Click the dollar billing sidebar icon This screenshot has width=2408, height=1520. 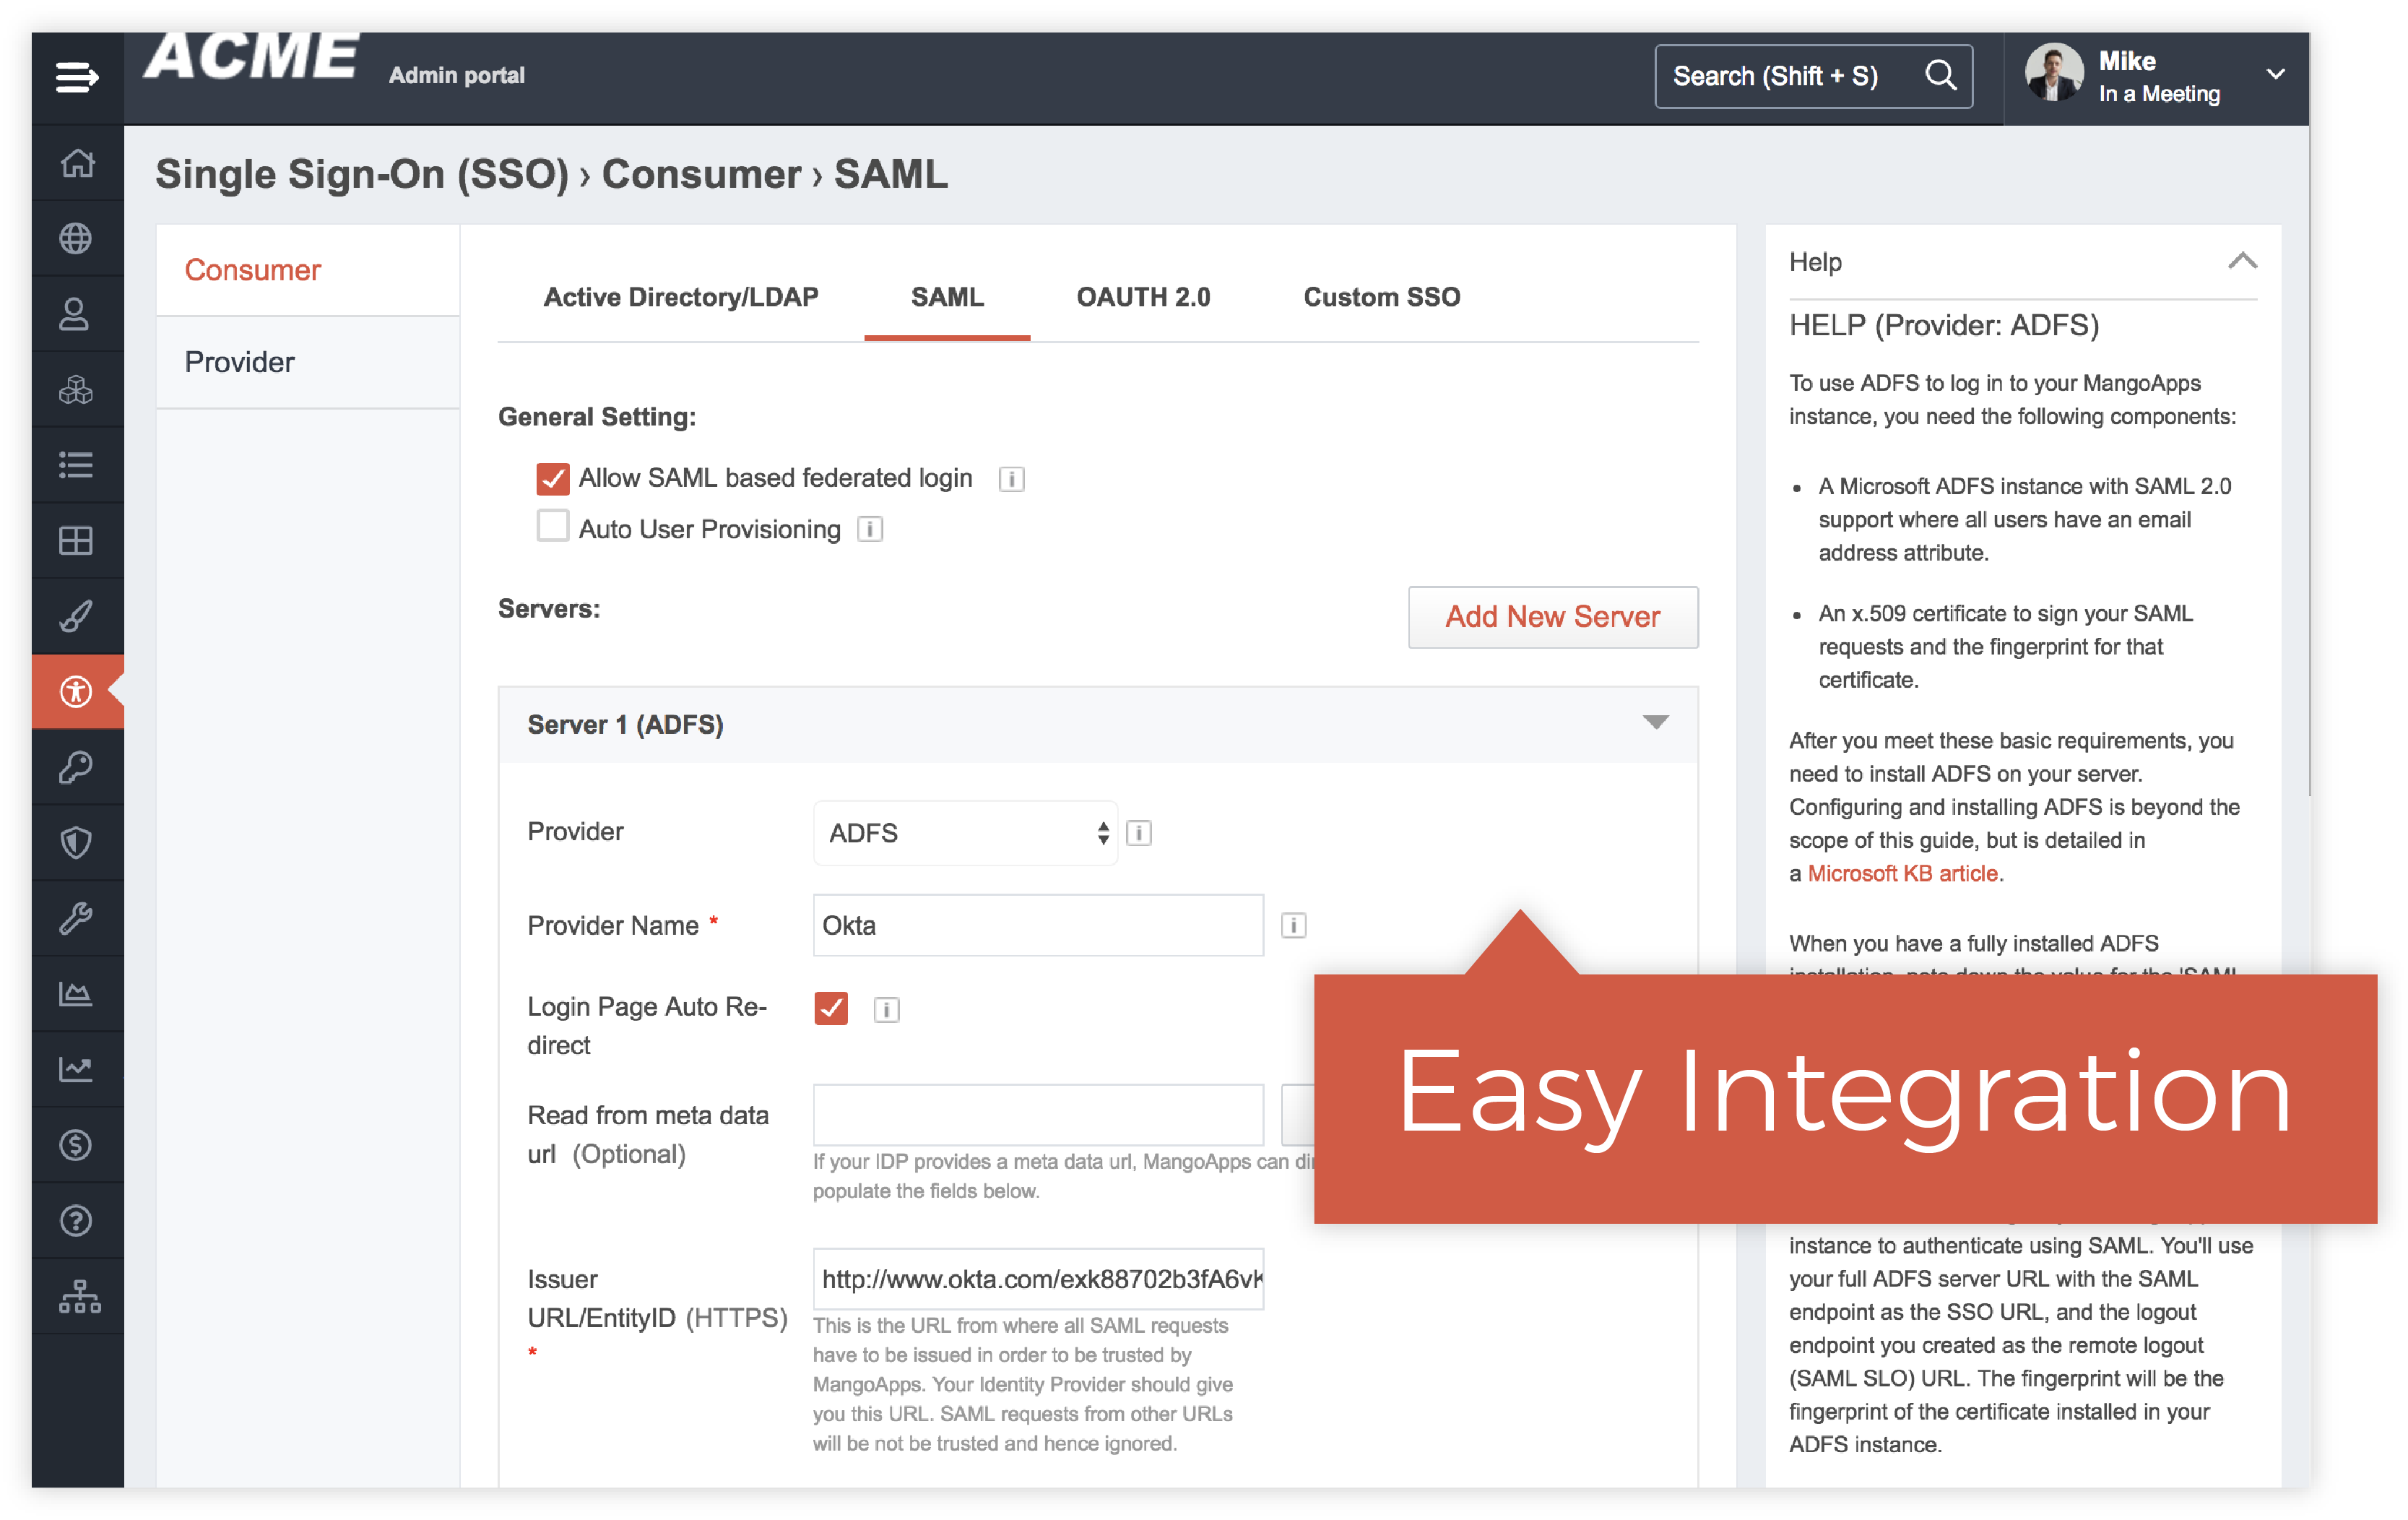click(77, 1145)
